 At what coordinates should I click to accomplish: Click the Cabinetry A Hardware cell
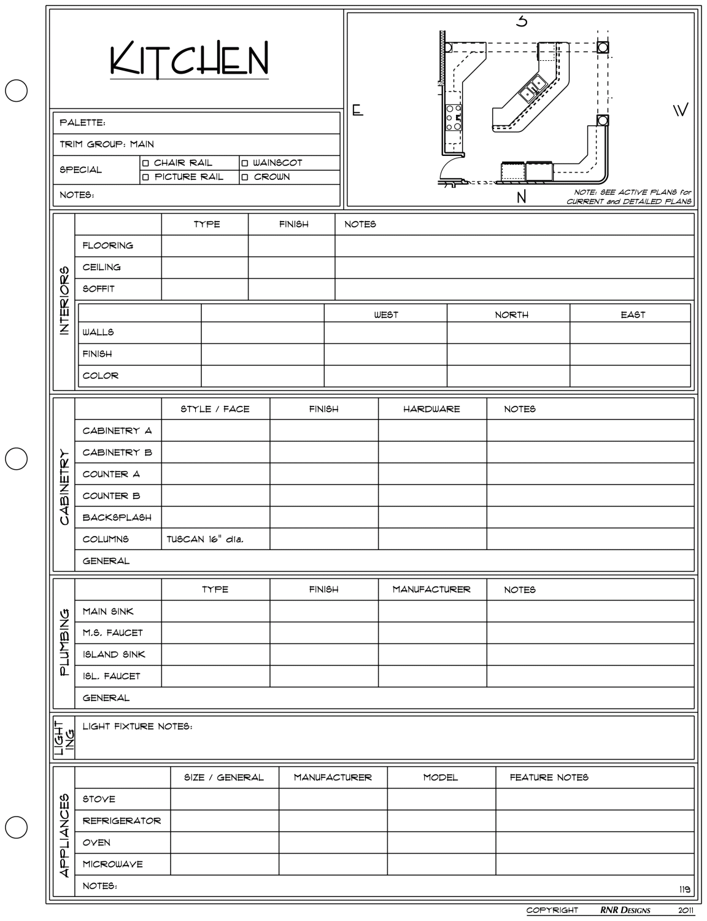click(432, 431)
